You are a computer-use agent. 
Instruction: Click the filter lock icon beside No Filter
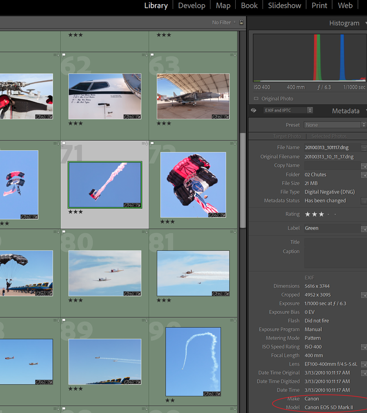pyautogui.click(x=241, y=22)
